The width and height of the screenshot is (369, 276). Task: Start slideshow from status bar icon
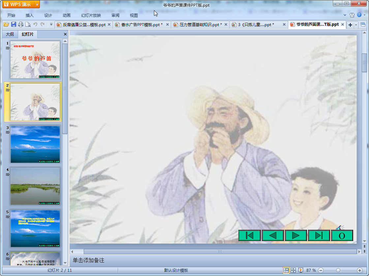pyautogui.click(x=300, y=270)
